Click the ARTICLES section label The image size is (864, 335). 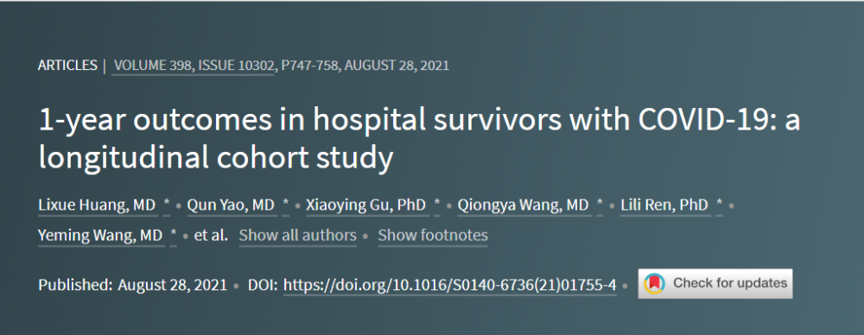coord(67,66)
